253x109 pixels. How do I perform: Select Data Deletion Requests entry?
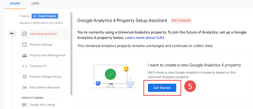click(45, 87)
